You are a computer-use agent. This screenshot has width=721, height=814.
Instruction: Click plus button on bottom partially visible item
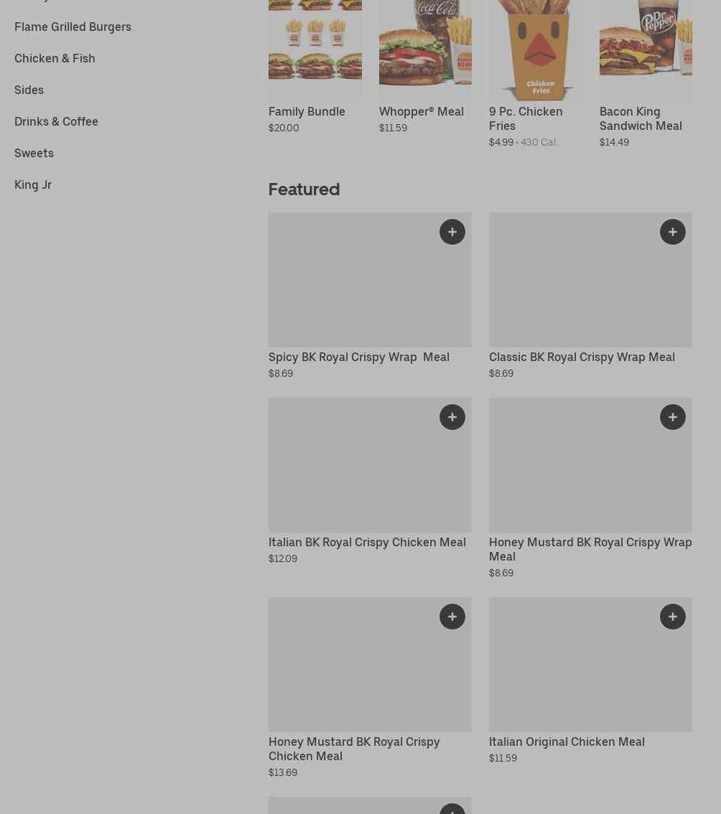tap(452, 809)
